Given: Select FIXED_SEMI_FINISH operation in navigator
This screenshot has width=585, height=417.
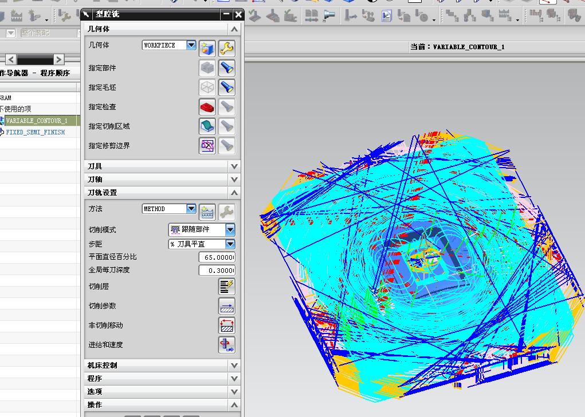Looking at the screenshot, I should [x=36, y=132].
